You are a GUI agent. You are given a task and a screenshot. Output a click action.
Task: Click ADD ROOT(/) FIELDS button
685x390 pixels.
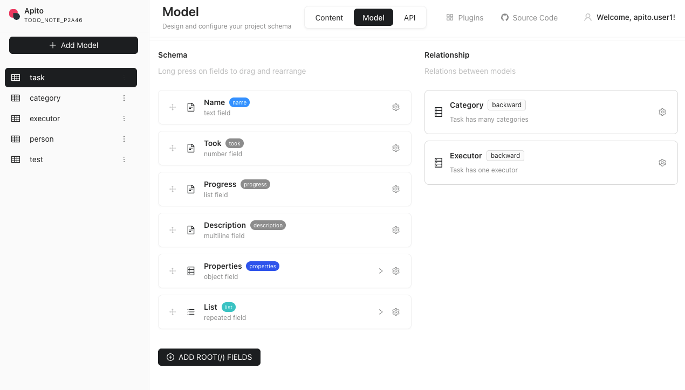tap(209, 357)
